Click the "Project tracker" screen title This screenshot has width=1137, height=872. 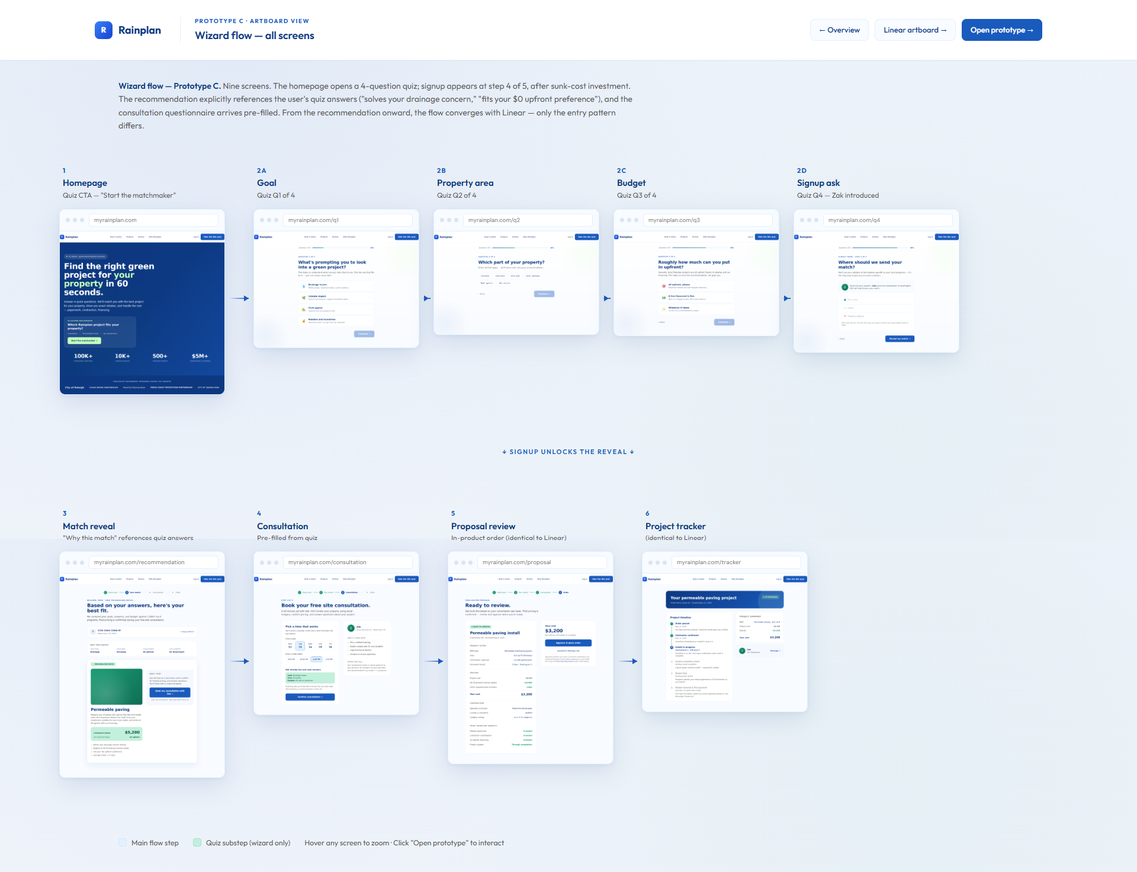coord(676,526)
